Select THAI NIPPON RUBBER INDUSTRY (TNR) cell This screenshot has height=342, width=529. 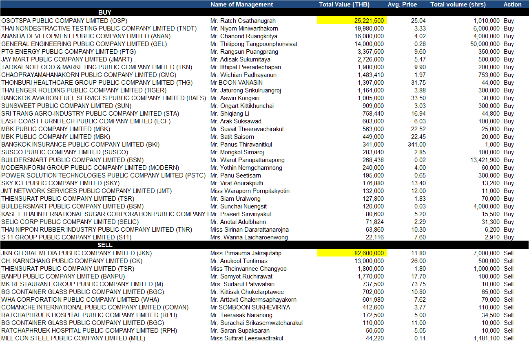tap(96, 230)
